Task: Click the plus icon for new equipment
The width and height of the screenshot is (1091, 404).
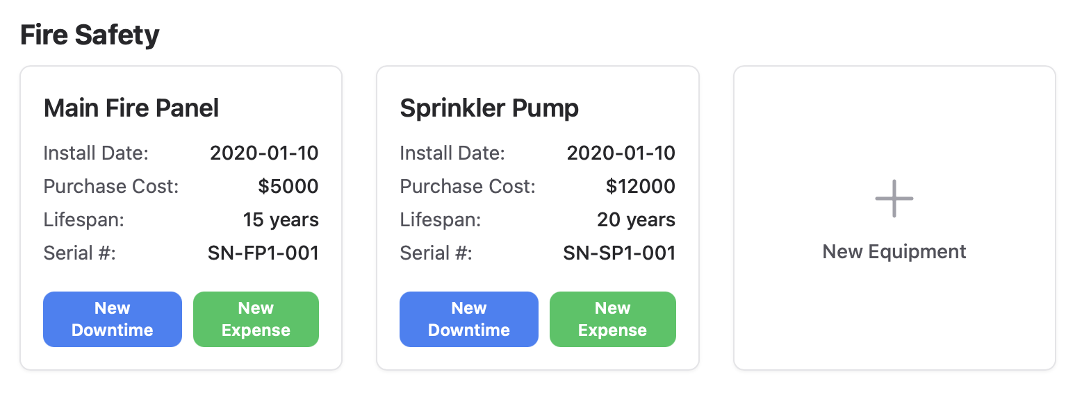Action: pos(894,199)
